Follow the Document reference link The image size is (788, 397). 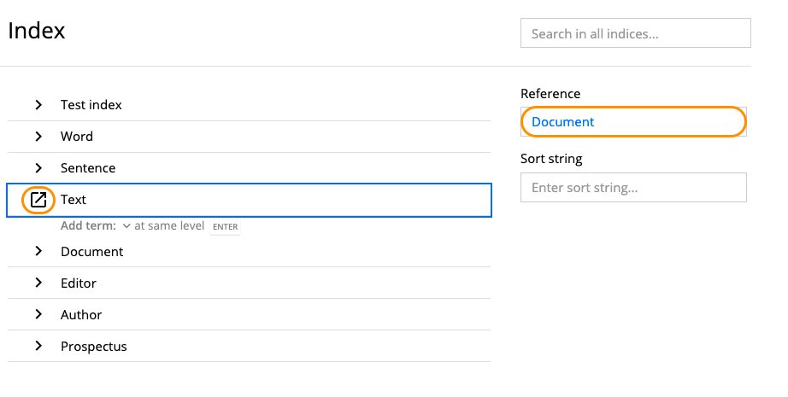tap(562, 122)
